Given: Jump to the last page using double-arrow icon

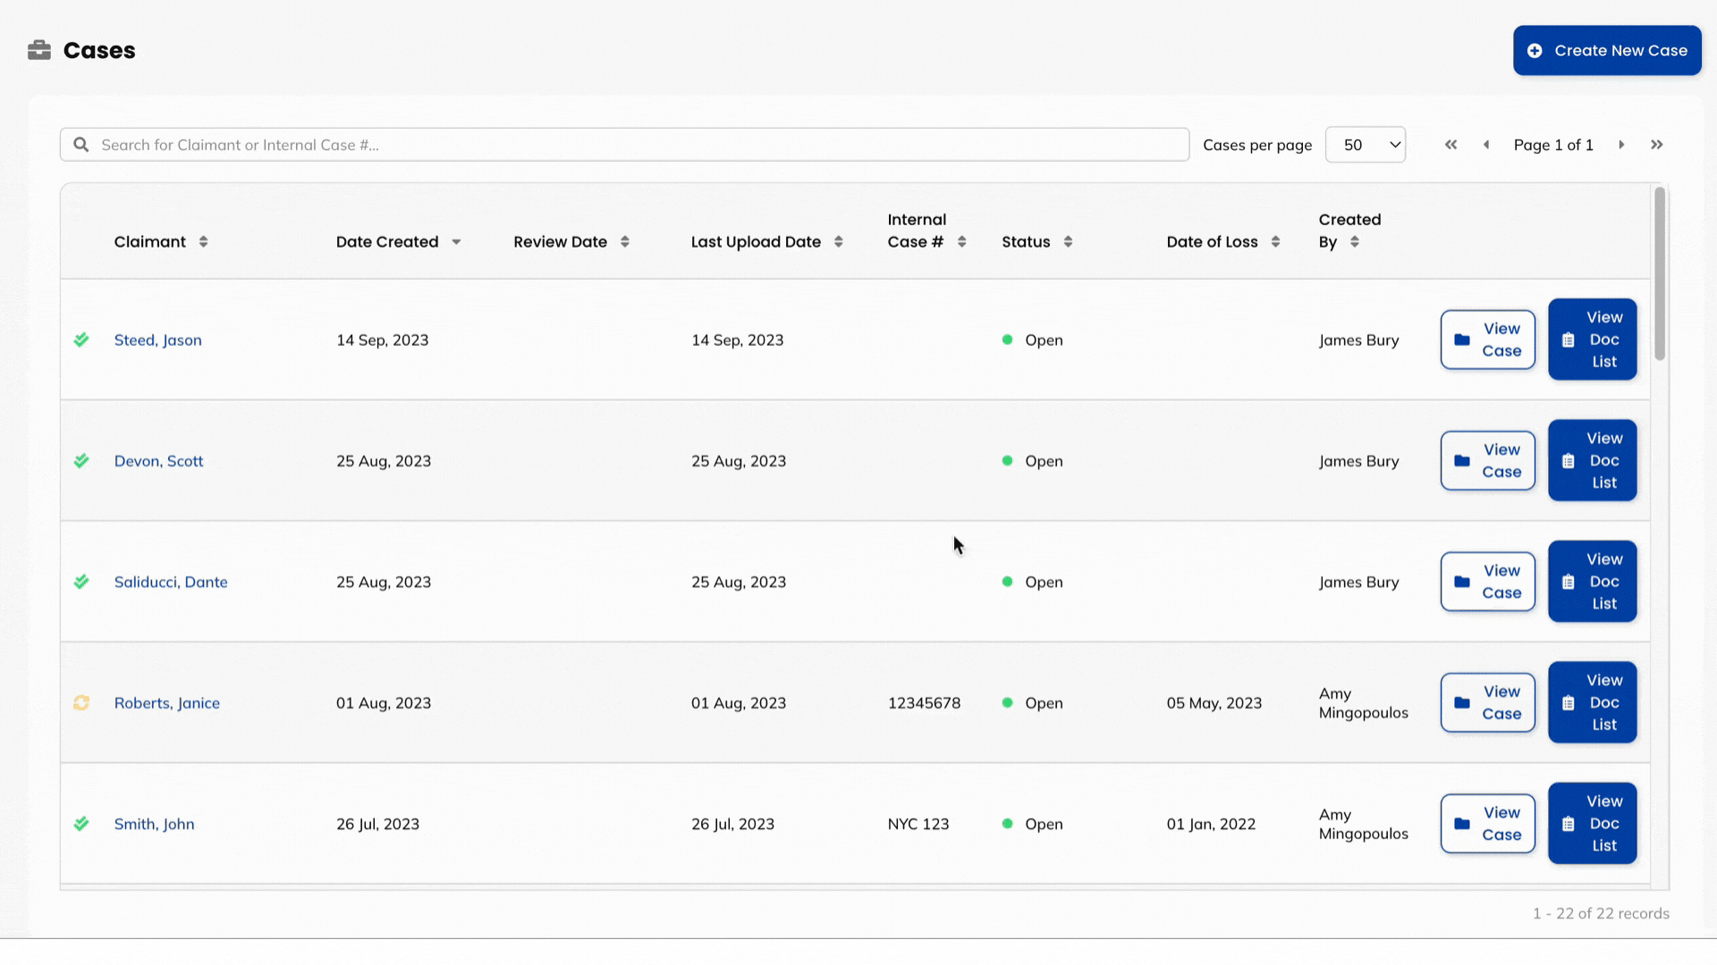Looking at the screenshot, I should [1657, 144].
